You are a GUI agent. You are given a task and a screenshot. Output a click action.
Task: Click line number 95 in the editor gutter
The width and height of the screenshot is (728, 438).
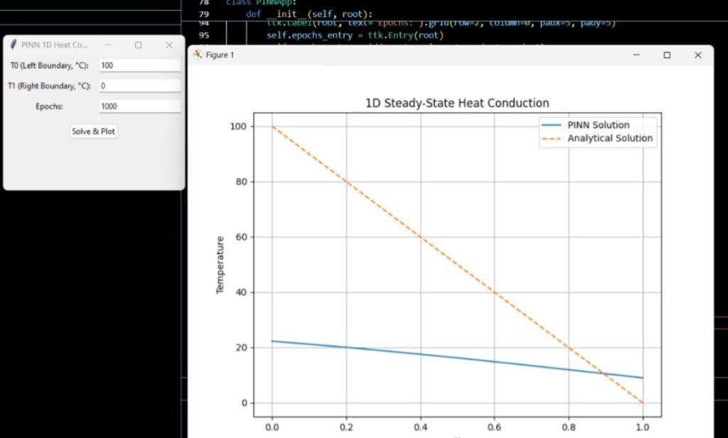click(204, 35)
